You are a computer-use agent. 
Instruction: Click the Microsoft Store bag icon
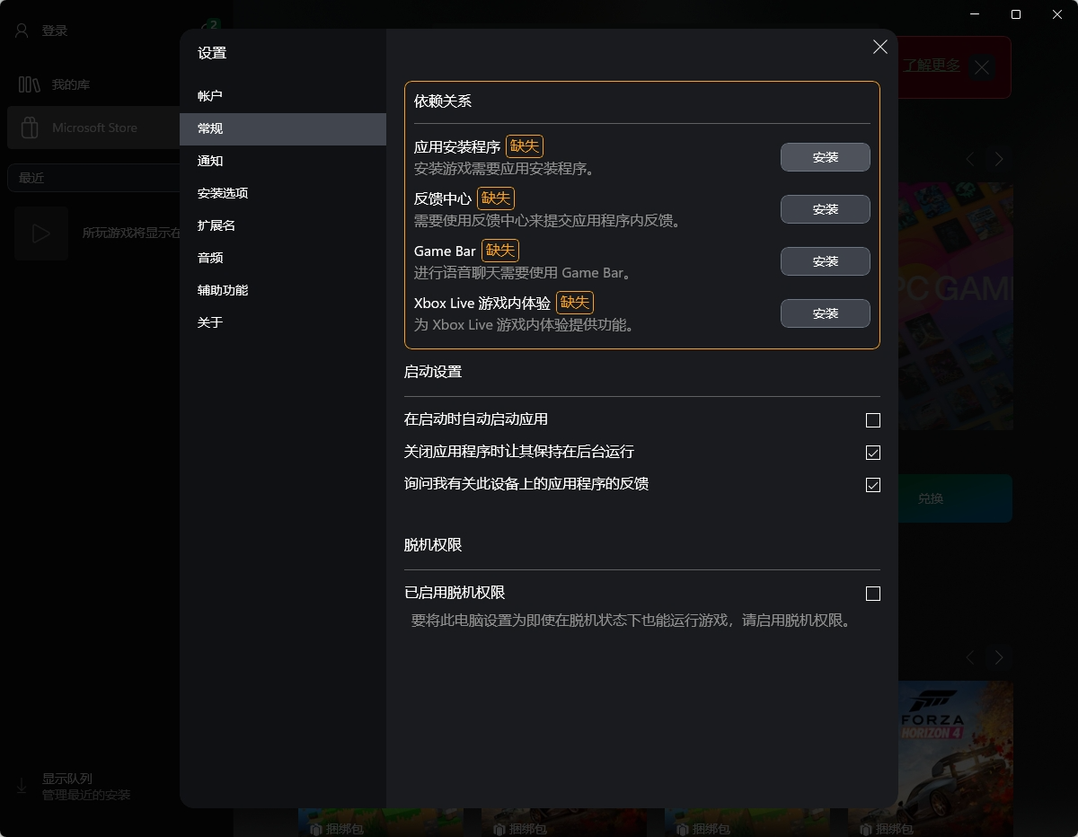click(x=30, y=128)
